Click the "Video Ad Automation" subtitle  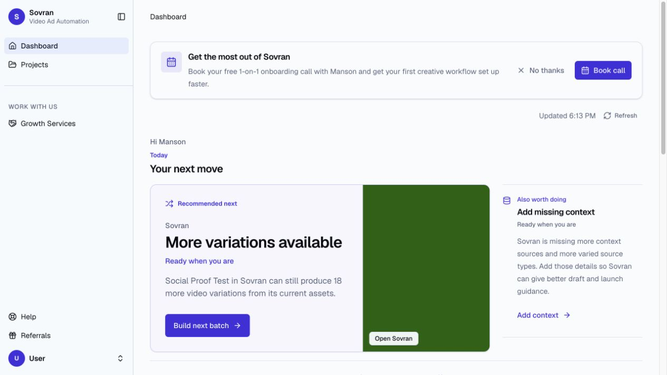59,22
